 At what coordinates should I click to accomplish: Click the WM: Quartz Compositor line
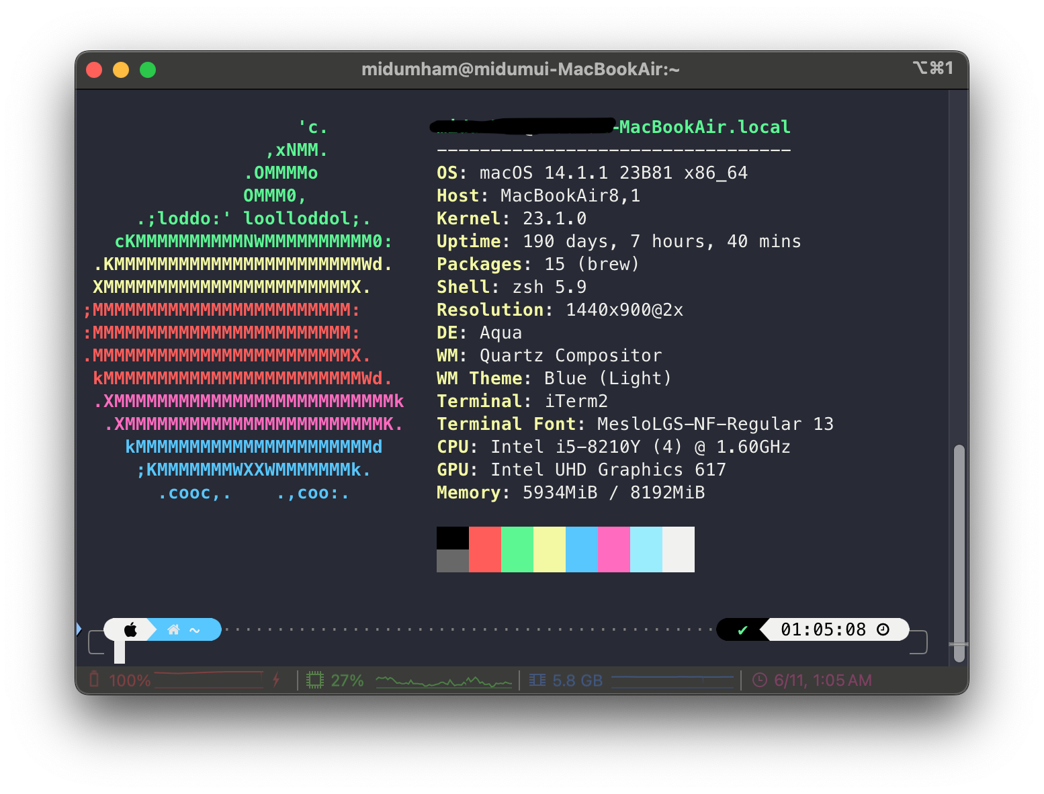549,355
